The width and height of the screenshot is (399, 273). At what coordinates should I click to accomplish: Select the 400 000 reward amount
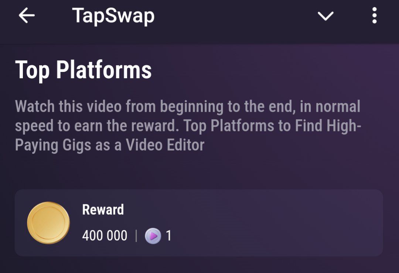pyautogui.click(x=104, y=235)
